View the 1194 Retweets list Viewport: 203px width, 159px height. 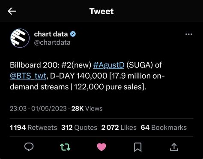[33, 128]
